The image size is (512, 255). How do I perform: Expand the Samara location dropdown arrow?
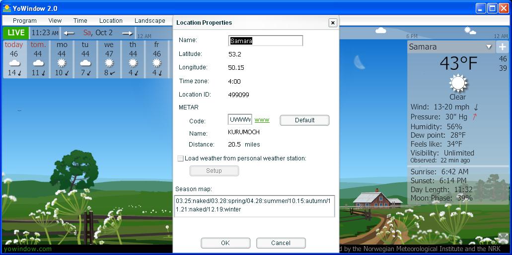(x=489, y=47)
